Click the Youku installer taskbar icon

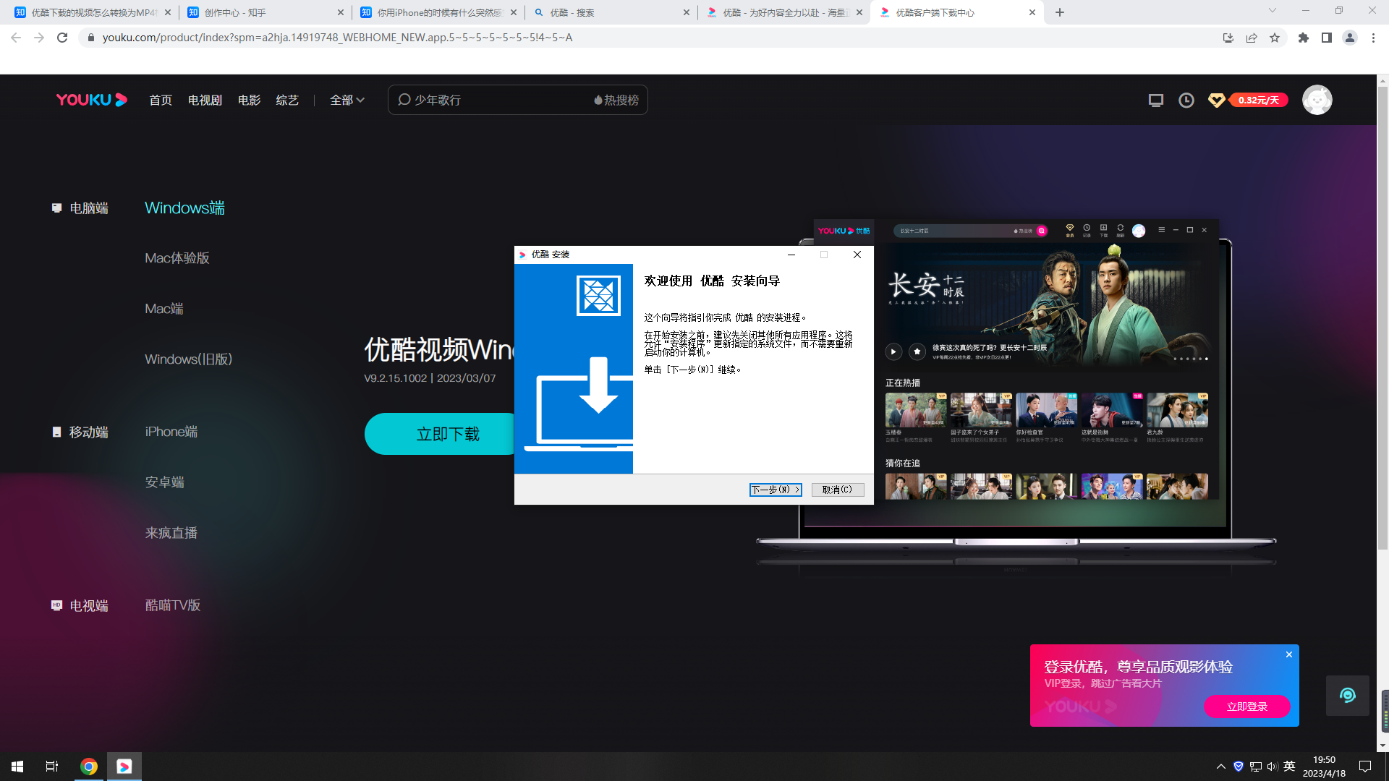[x=124, y=767]
